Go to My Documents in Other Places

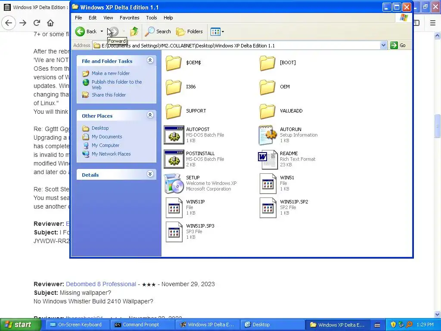tap(107, 137)
